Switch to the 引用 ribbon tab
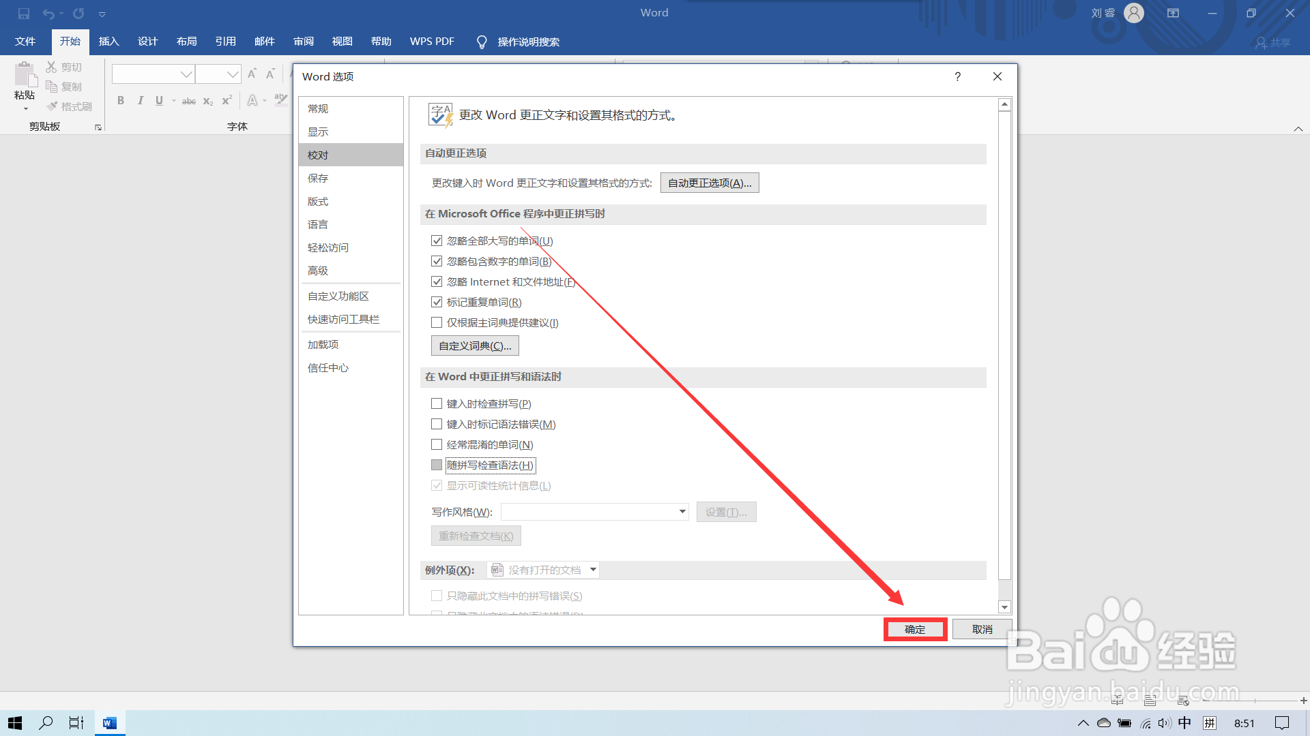 click(226, 42)
